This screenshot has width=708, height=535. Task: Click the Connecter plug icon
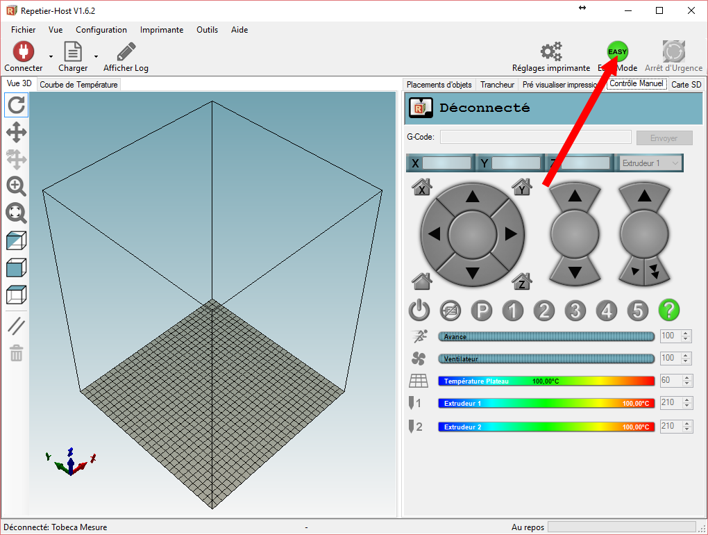click(24, 51)
